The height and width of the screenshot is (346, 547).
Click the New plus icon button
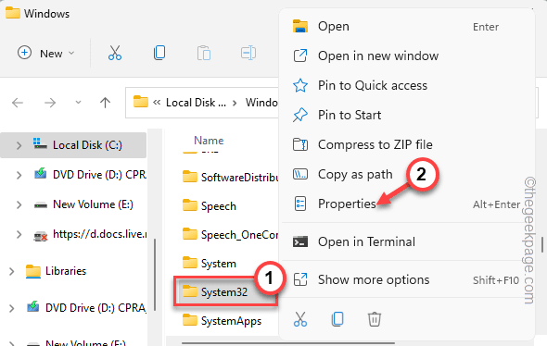click(24, 53)
